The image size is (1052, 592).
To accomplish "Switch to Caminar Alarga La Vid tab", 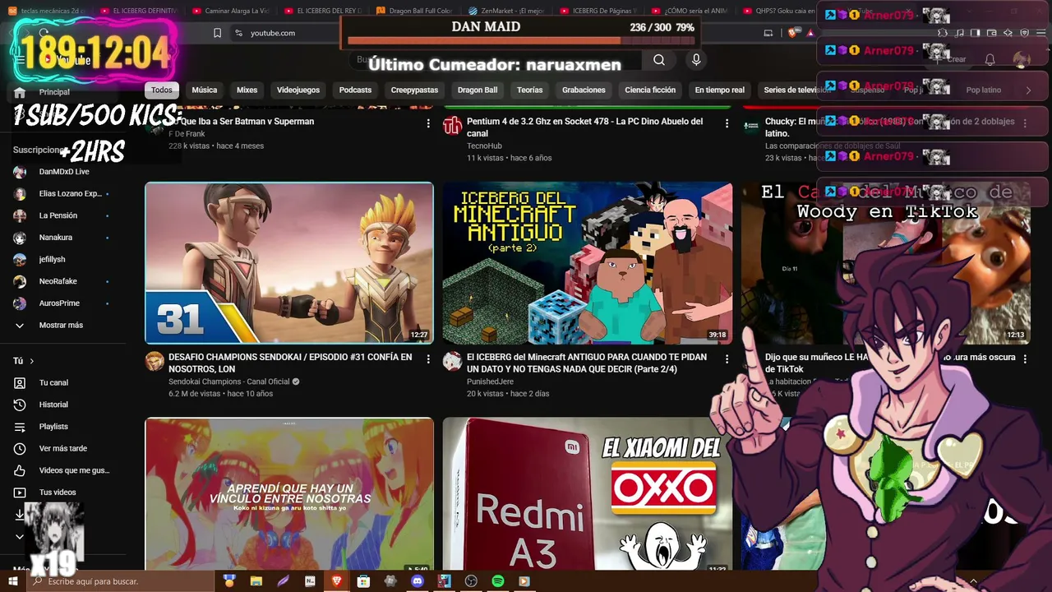I will (231, 12).
